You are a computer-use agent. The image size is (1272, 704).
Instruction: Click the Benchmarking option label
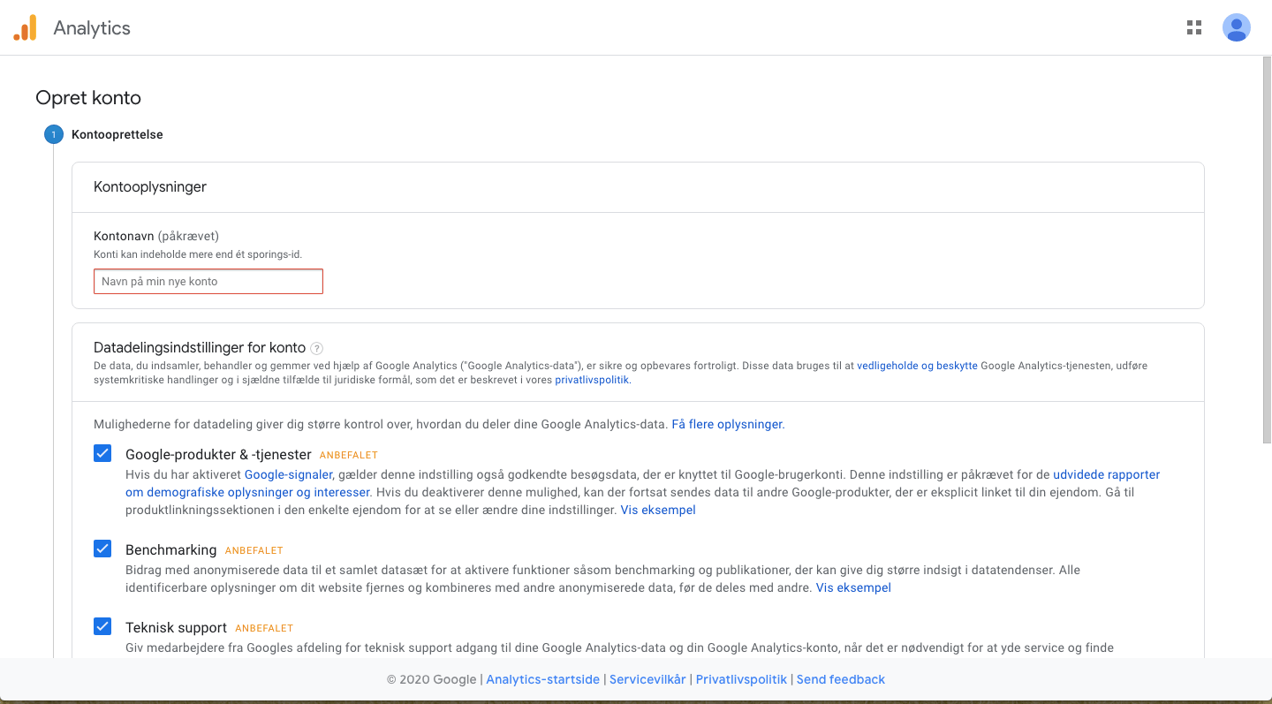170,549
